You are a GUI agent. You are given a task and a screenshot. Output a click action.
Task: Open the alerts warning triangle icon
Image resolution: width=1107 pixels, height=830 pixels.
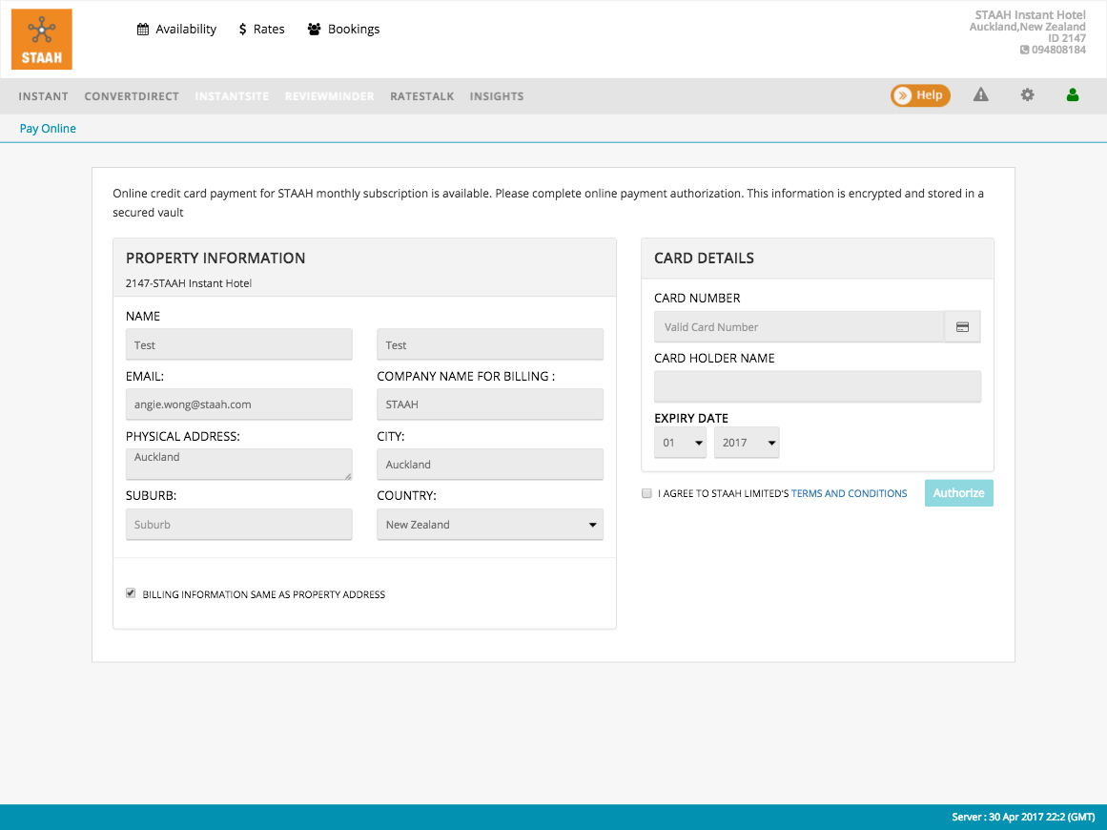pyautogui.click(x=980, y=94)
